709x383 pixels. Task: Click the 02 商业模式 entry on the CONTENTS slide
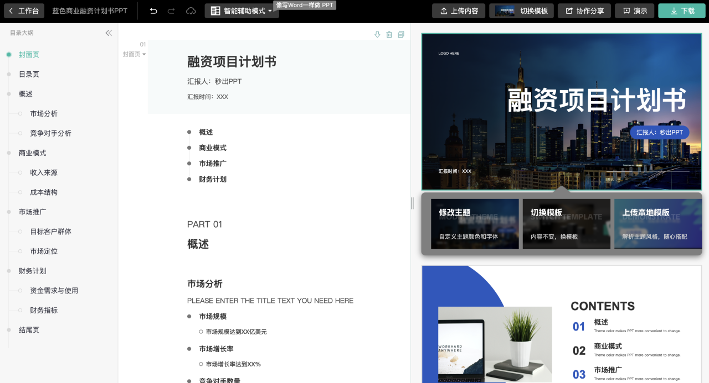click(x=626, y=350)
